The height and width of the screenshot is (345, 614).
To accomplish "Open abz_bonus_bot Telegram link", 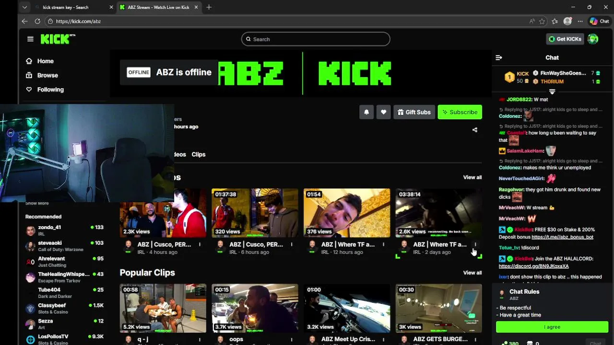I will click(562, 237).
